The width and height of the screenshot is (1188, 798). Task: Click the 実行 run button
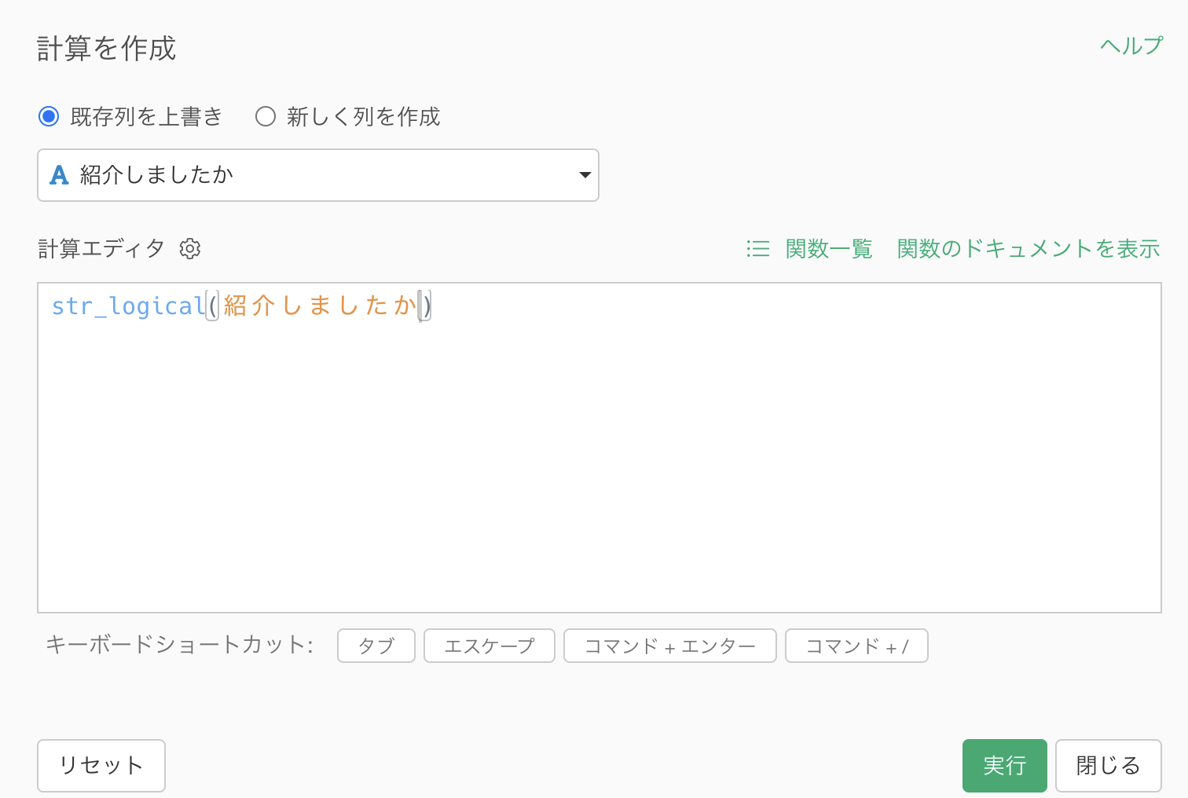point(1005,766)
